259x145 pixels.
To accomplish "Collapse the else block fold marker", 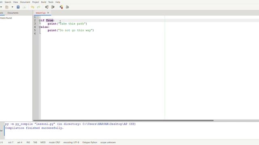I will pos(40,27).
